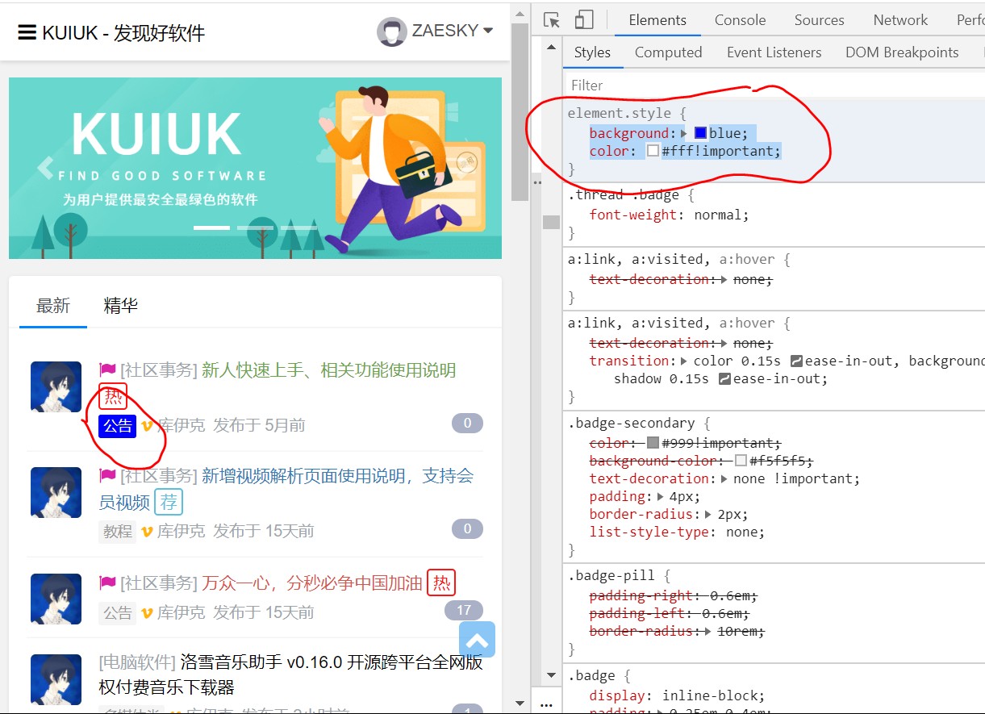Click the blue back-to-top arrow button
Viewport: 985px width, 714px height.
[477, 639]
